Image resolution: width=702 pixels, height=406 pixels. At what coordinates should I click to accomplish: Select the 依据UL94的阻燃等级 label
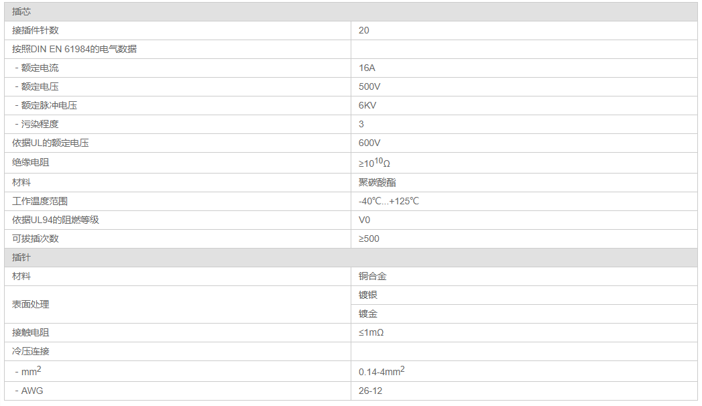56,220
